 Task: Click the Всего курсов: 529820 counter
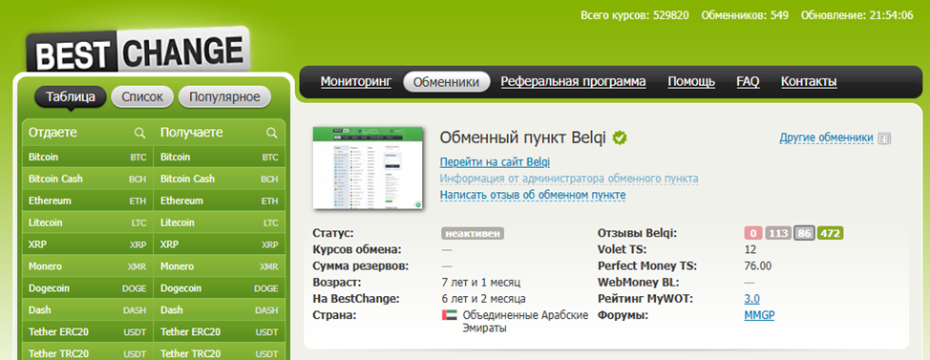tap(635, 15)
